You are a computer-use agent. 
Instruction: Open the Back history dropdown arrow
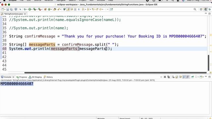pos(103,9)
